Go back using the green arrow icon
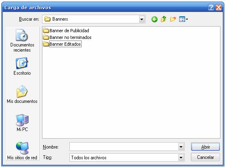 [x=154, y=19]
